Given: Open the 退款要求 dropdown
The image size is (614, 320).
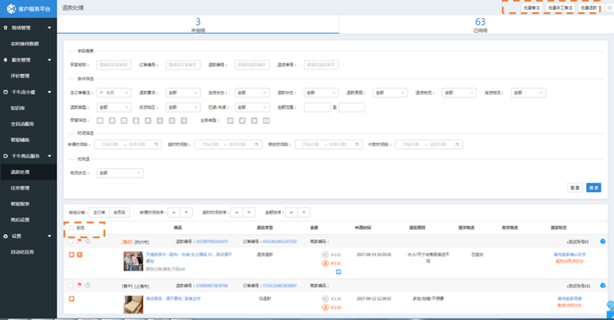Looking at the screenshot, I should [183, 93].
